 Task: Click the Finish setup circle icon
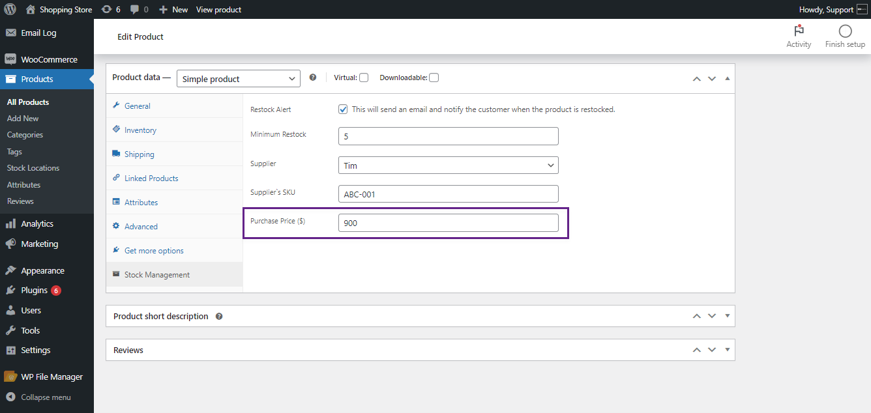[x=845, y=31]
